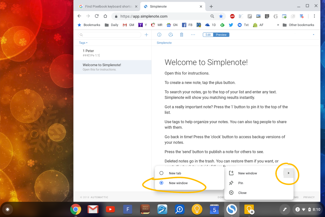This screenshot has height=217, width=325.
Task: Open the Chrome three-dot menu
Action: [x=314, y=16]
